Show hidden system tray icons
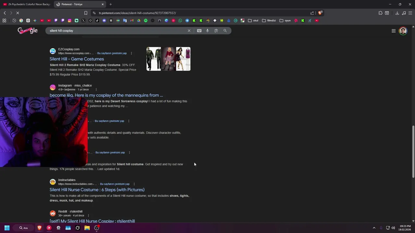415x233 pixels. click(374, 228)
